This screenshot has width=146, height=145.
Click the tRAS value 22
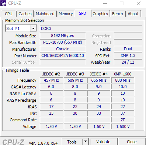pyautogui.click(x=75, y=107)
